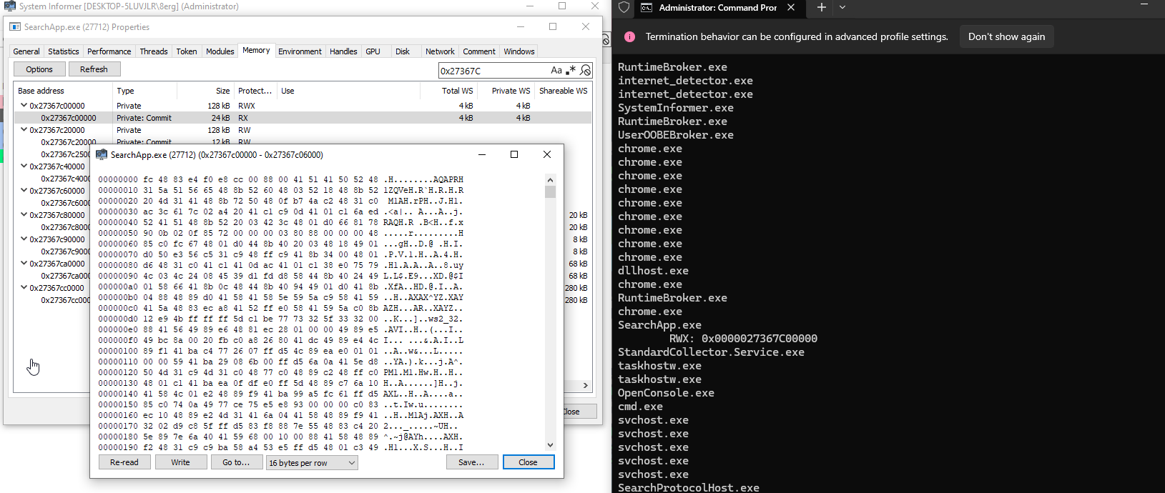Image resolution: width=1165 pixels, height=493 pixels.
Task: Toggle regex search icon in filter box
Action: click(x=571, y=70)
